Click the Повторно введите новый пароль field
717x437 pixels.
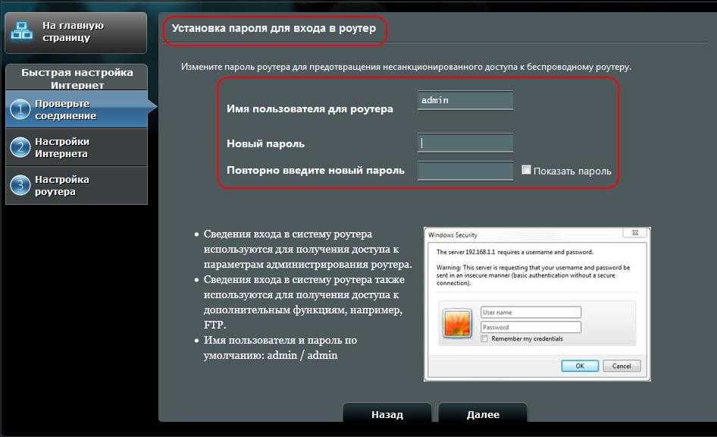tap(465, 171)
